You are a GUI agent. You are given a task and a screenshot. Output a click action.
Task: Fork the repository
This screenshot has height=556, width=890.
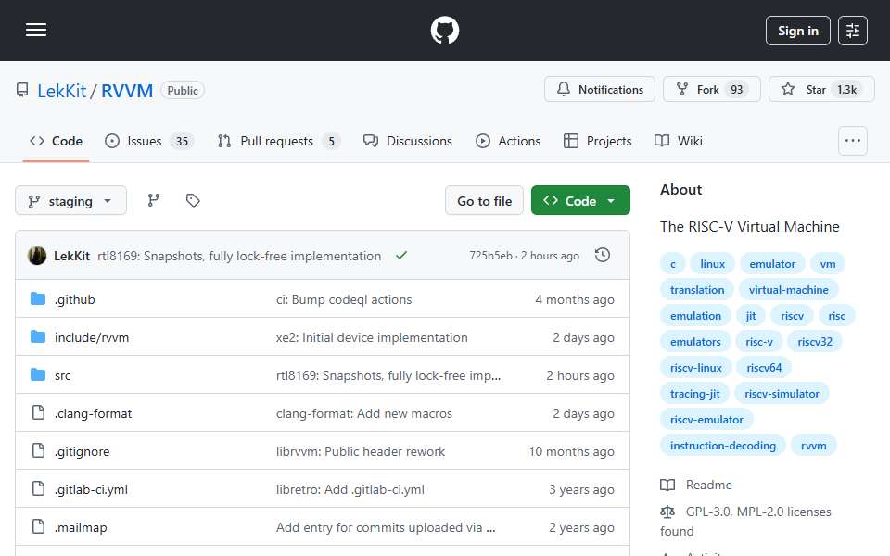711,90
